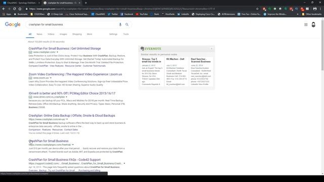Open the YouTube bookmark

pos(142,14)
